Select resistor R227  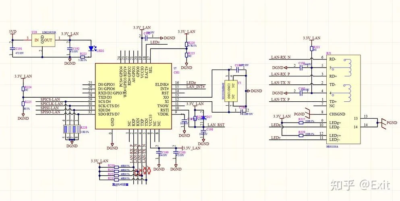(x=301, y=123)
